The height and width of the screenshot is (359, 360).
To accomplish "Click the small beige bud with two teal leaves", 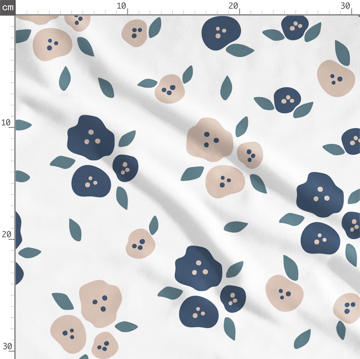I will 169,89.
